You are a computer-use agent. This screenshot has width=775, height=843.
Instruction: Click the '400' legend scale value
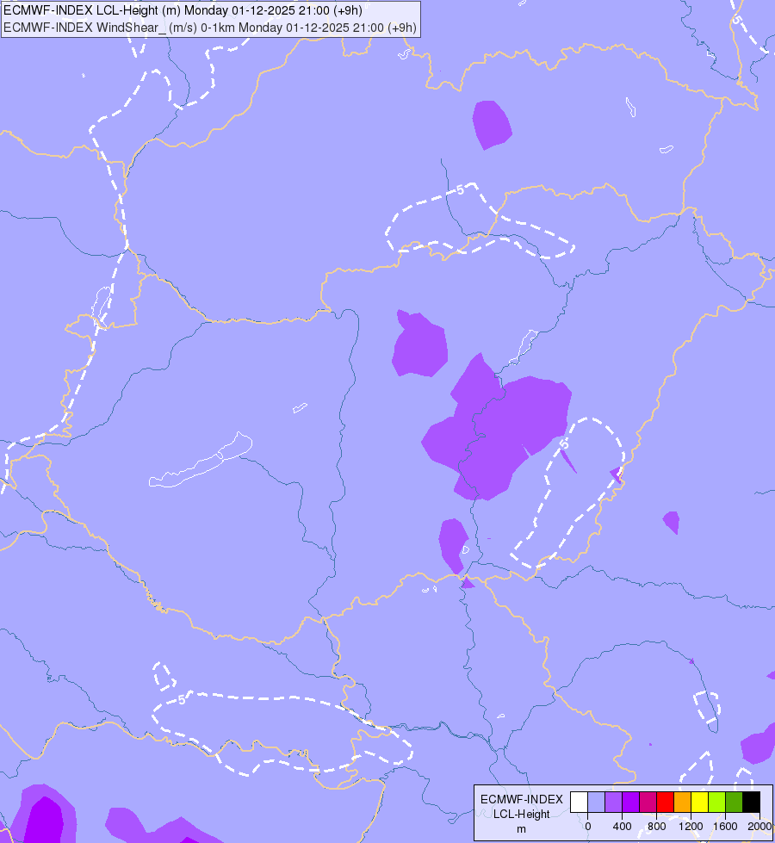point(623,827)
